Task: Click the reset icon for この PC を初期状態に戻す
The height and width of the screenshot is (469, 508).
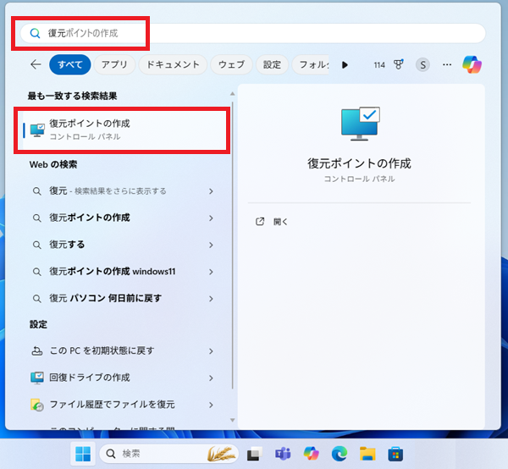Action: [x=37, y=350]
